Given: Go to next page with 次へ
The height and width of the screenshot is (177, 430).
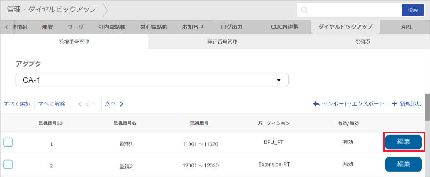Looking at the screenshot, I should (x=115, y=104).
